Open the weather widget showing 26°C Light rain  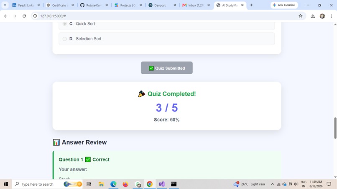pyautogui.click(x=249, y=184)
